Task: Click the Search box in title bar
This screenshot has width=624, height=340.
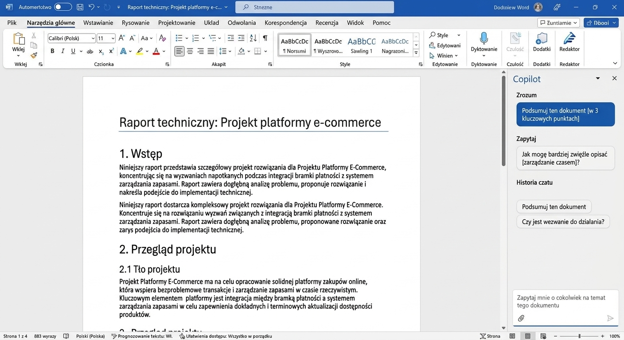Action: pos(314,7)
